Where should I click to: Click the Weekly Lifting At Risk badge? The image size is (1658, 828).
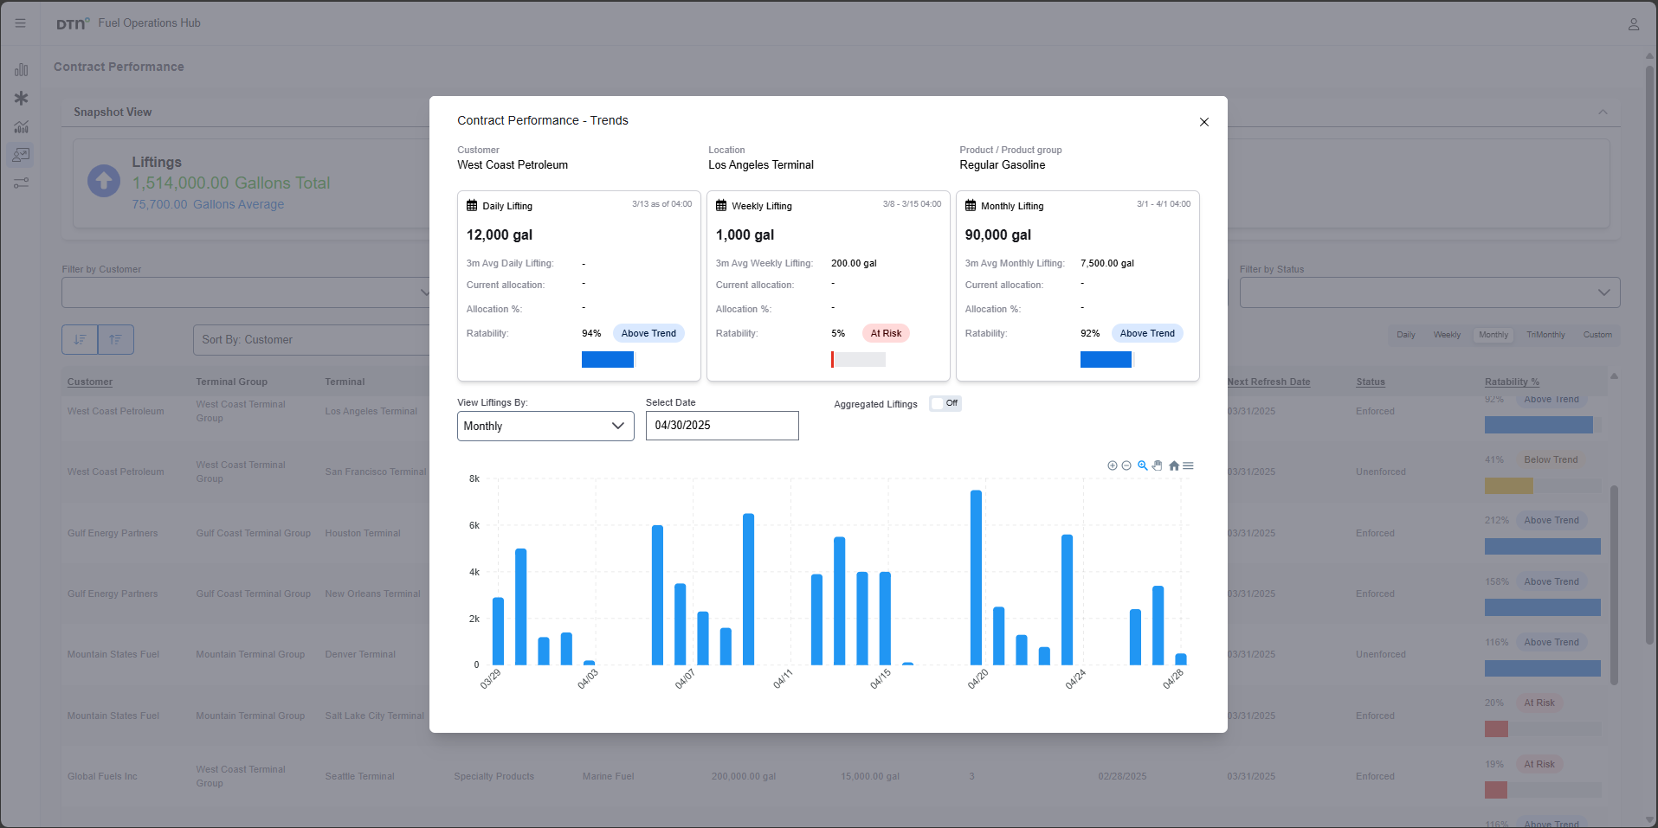click(886, 333)
